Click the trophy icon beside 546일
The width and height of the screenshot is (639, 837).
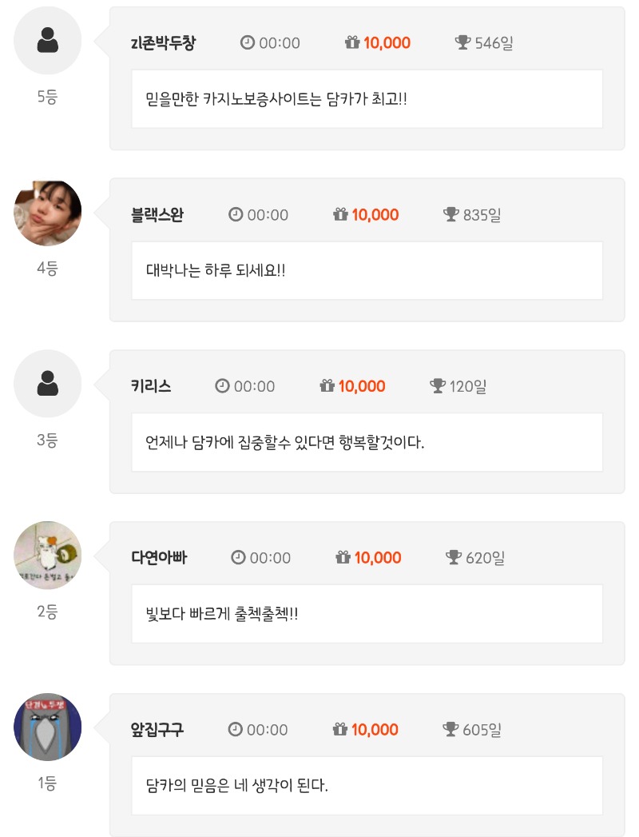pyautogui.click(x=463, y=42)
